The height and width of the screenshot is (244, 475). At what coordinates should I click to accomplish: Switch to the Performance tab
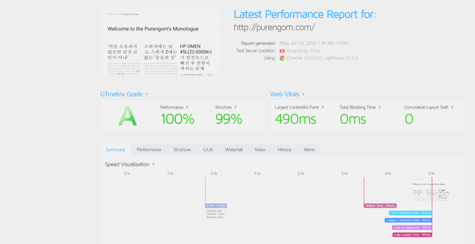149,150
